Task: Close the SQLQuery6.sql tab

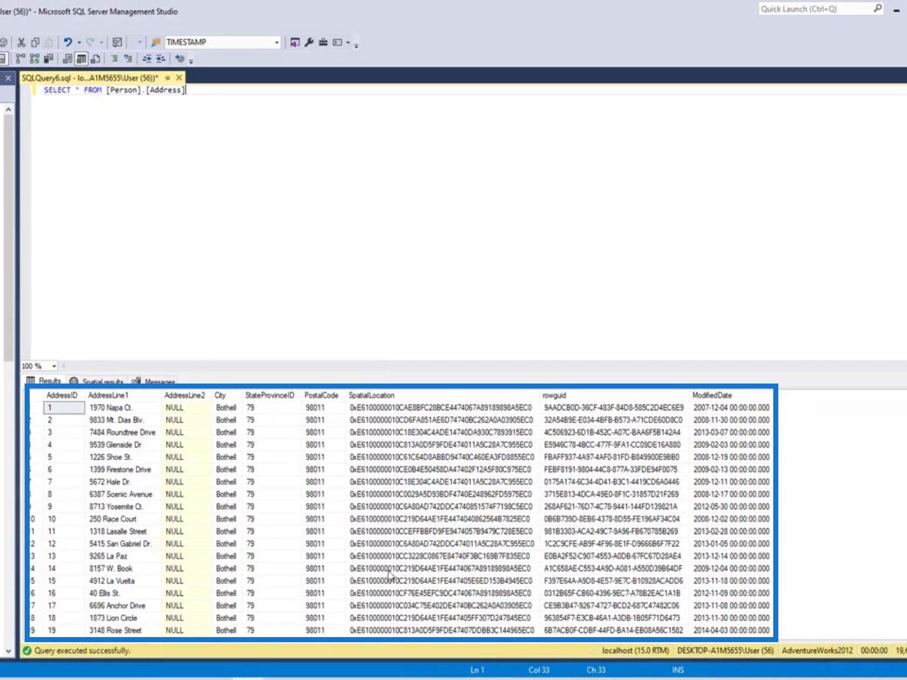Action: (x=179, y=78)
